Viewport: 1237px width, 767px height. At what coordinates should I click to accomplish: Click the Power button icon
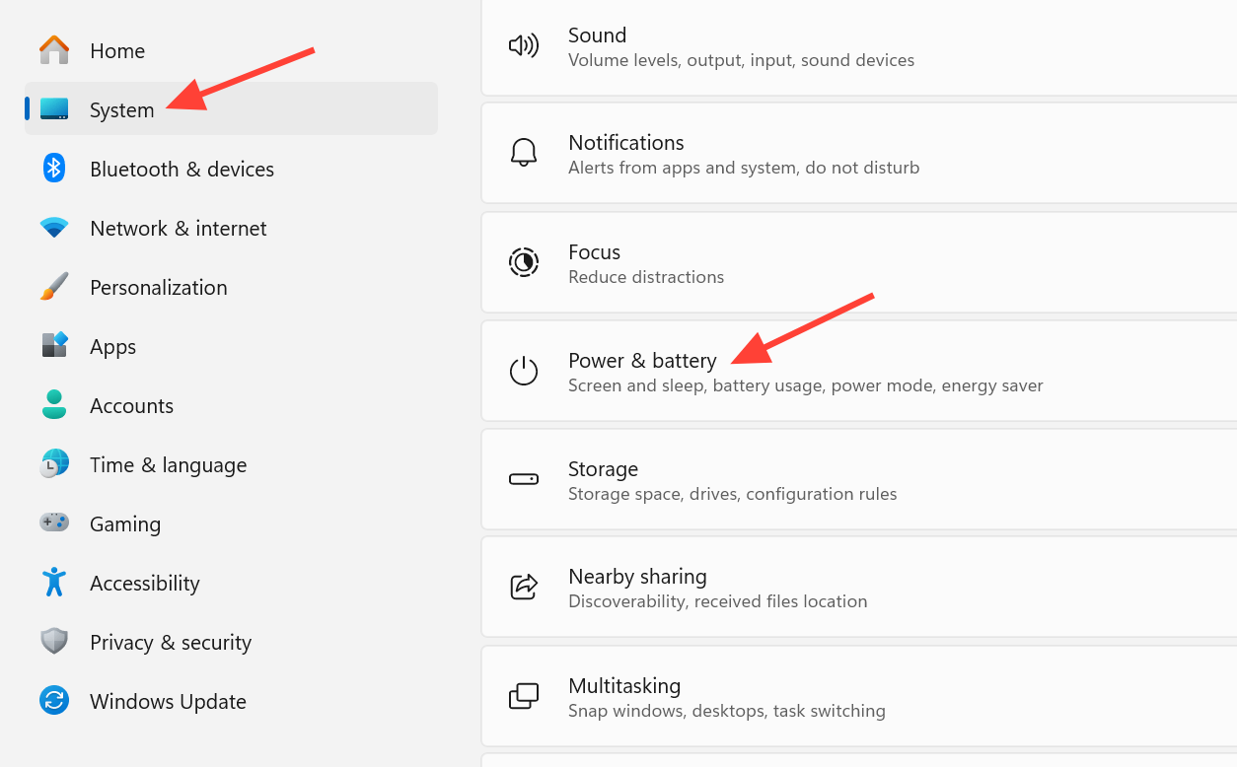coord(524,371)
